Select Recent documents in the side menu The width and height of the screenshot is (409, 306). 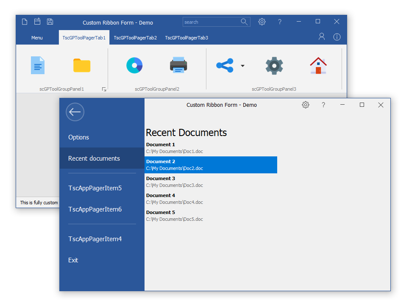102,159
